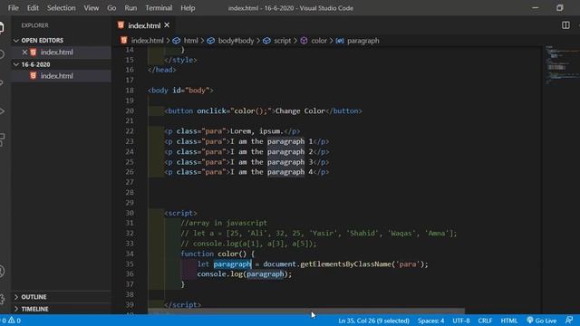Click the HTML language mode selector
The image size is (580, 326).
(x=509, y=321)
